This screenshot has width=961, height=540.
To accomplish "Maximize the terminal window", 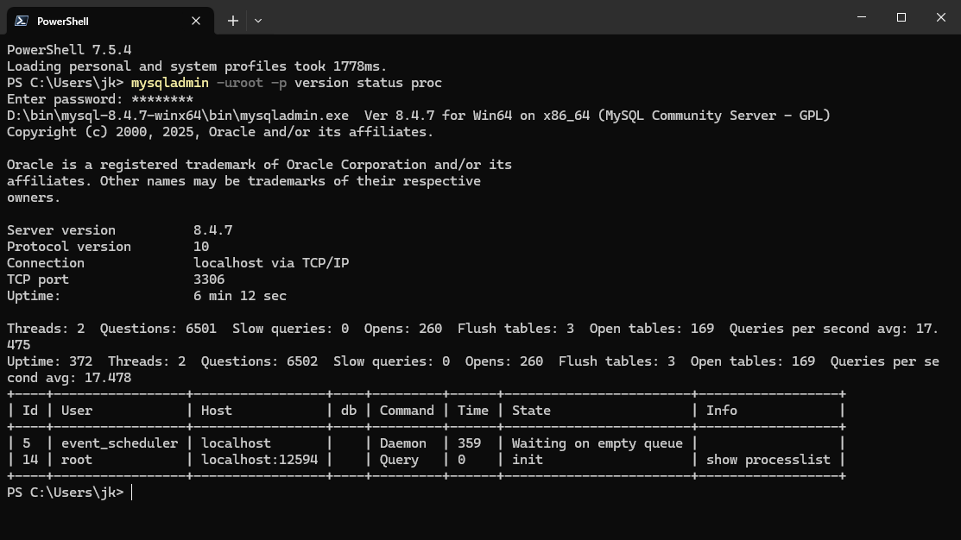I will 901,17.
